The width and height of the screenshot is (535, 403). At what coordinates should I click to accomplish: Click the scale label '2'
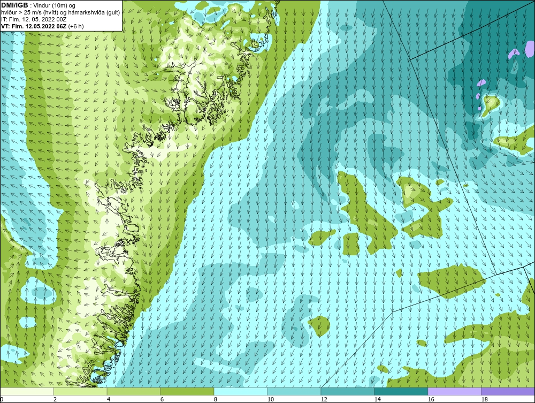tap(55, 399)
